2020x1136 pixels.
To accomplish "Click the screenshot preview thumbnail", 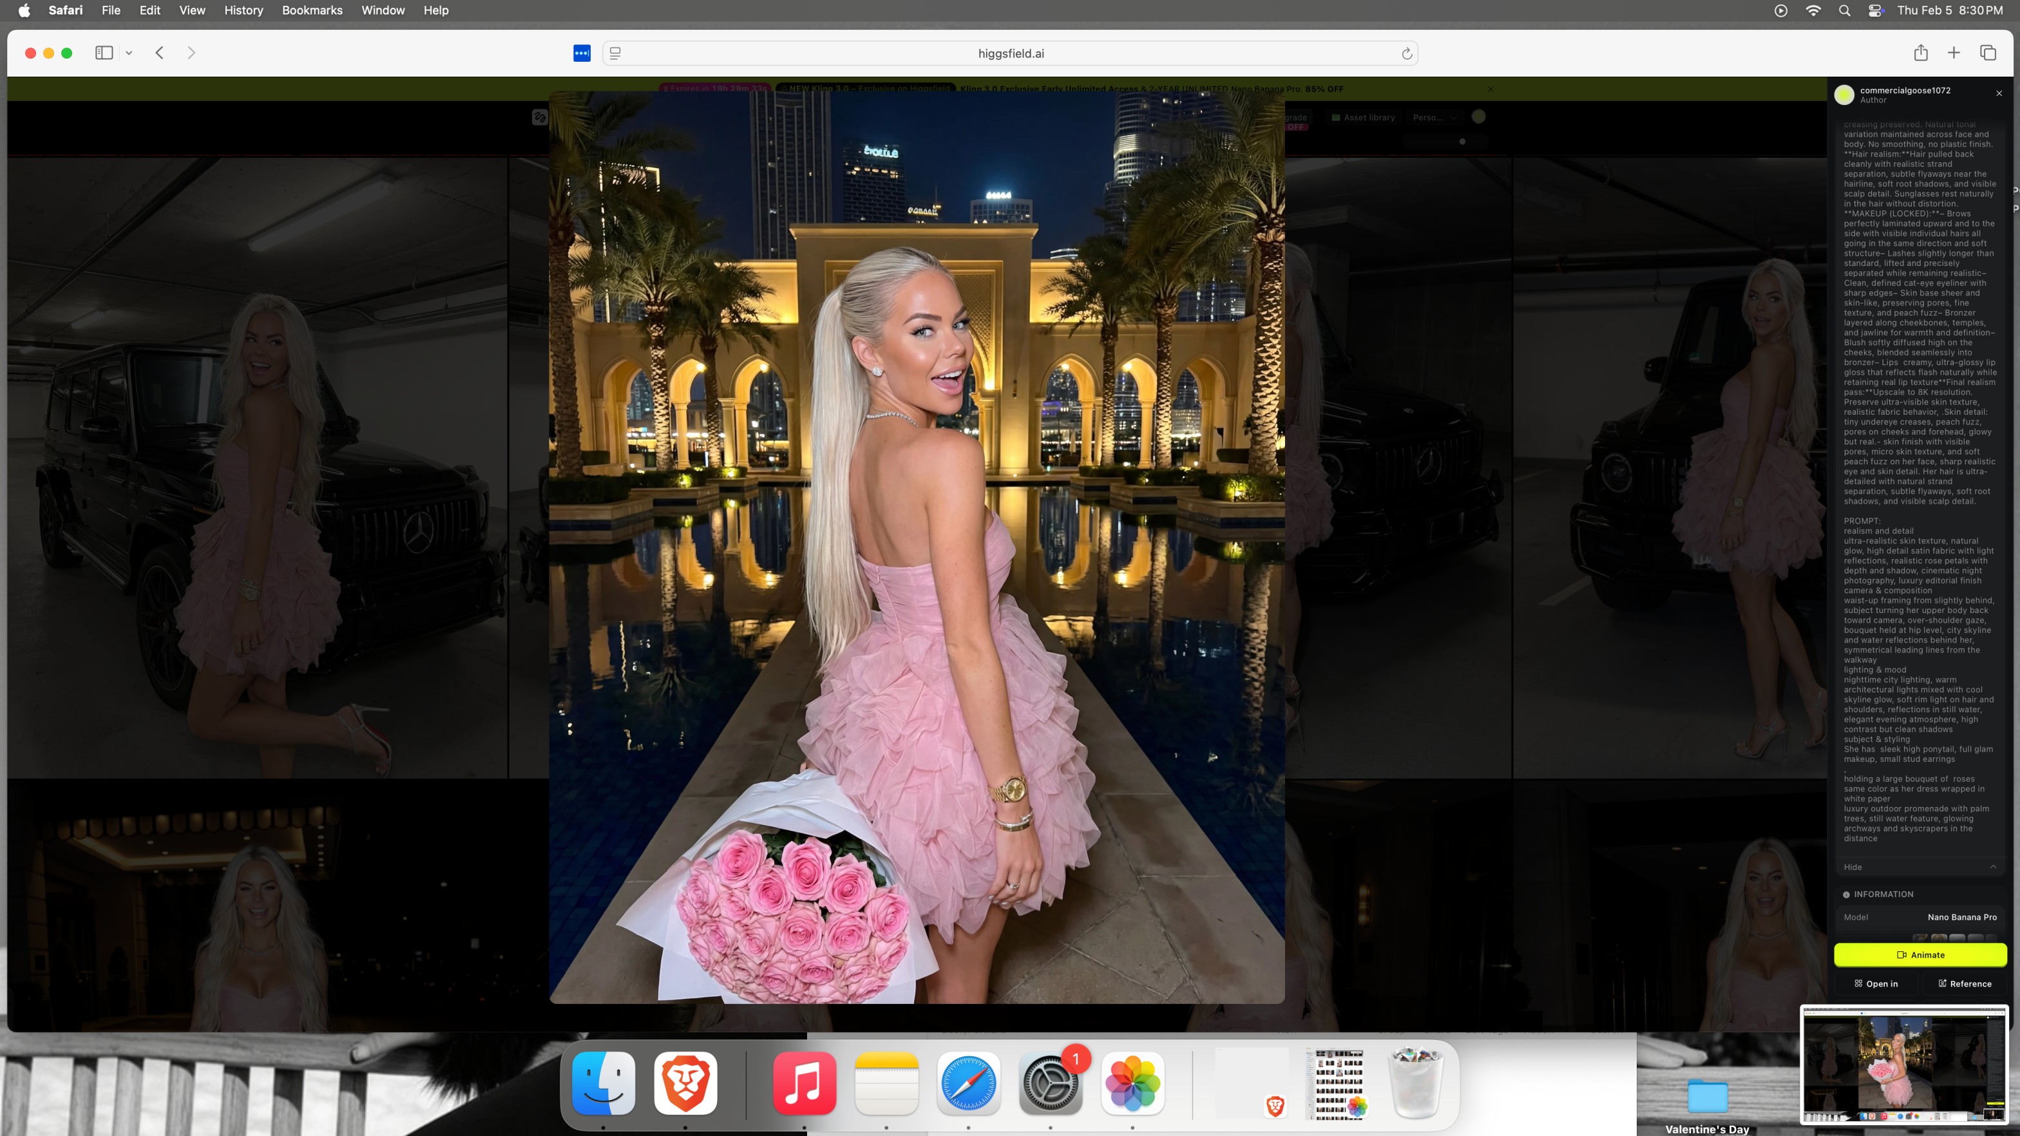I will (1903, 1064).
